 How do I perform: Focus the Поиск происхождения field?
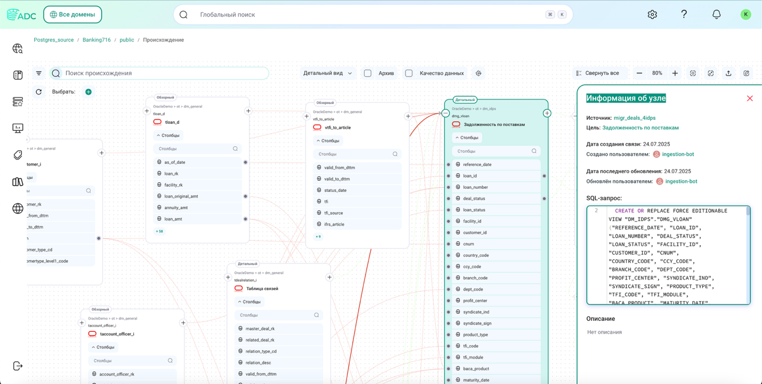[x=159, y=73]
